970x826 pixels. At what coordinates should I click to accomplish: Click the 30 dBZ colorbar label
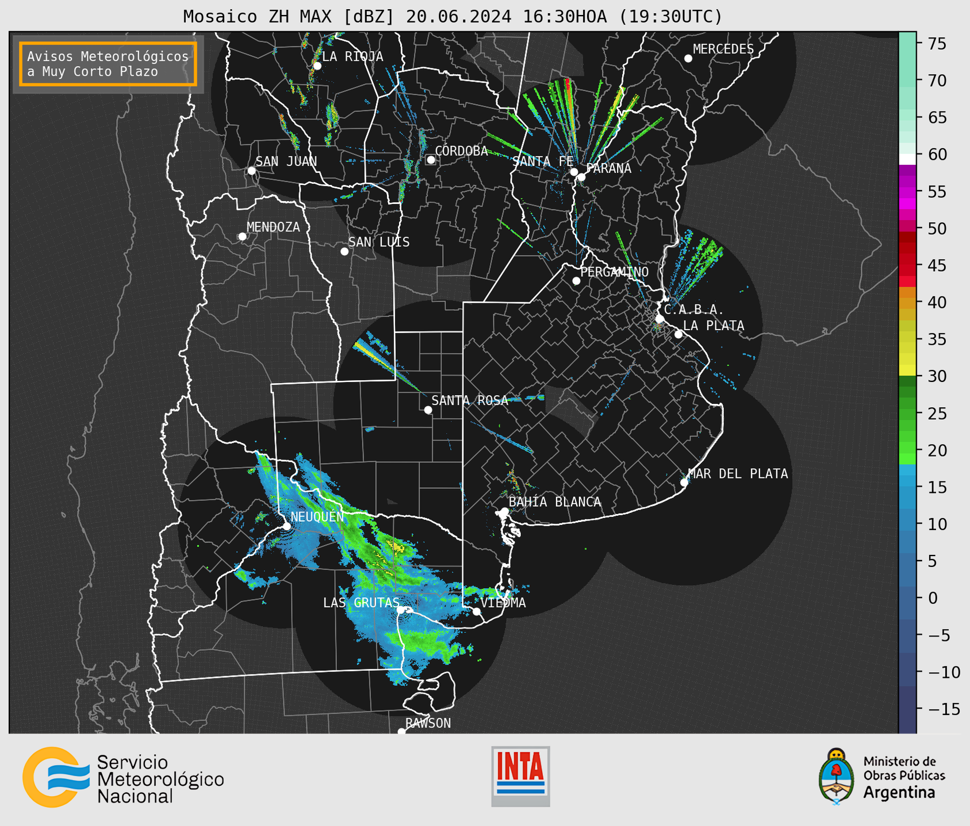click(937, 376)
